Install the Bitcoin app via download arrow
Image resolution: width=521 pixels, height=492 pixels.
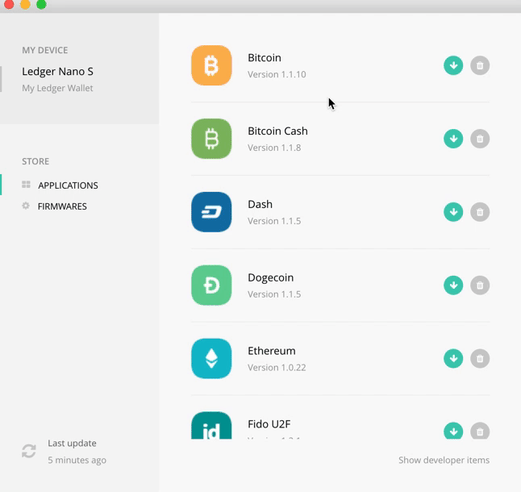click(x=453, y=65)
